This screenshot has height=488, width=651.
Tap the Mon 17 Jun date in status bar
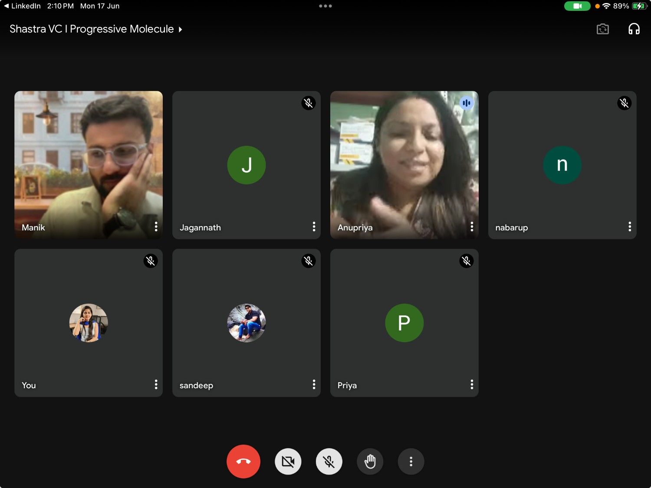[100, 6]
